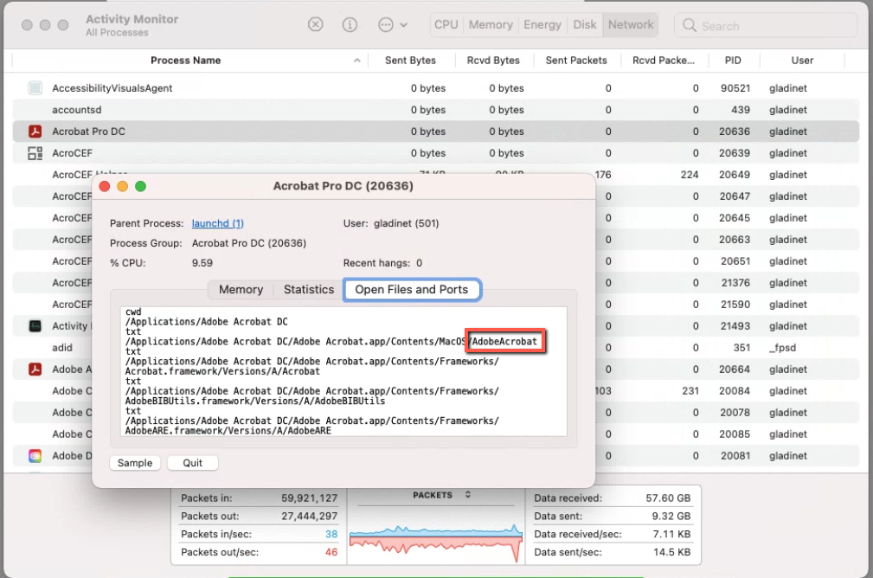Switch to the CPU tab
Screen dimensions: 873x578
click(446, 24)
